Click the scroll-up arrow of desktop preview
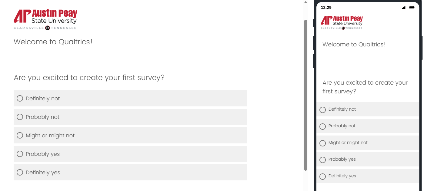424x191 pixels. (305, 2)
